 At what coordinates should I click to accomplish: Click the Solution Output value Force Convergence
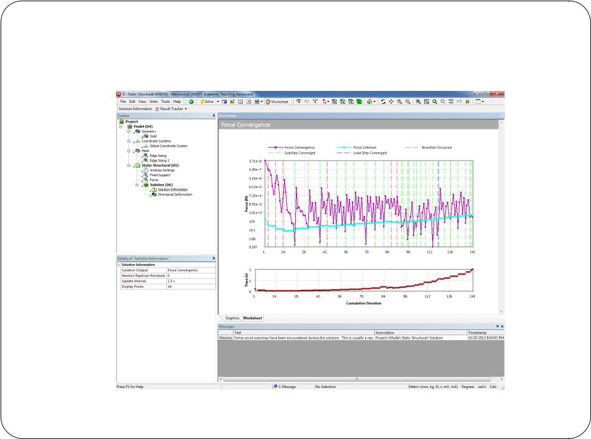(191, 270)
